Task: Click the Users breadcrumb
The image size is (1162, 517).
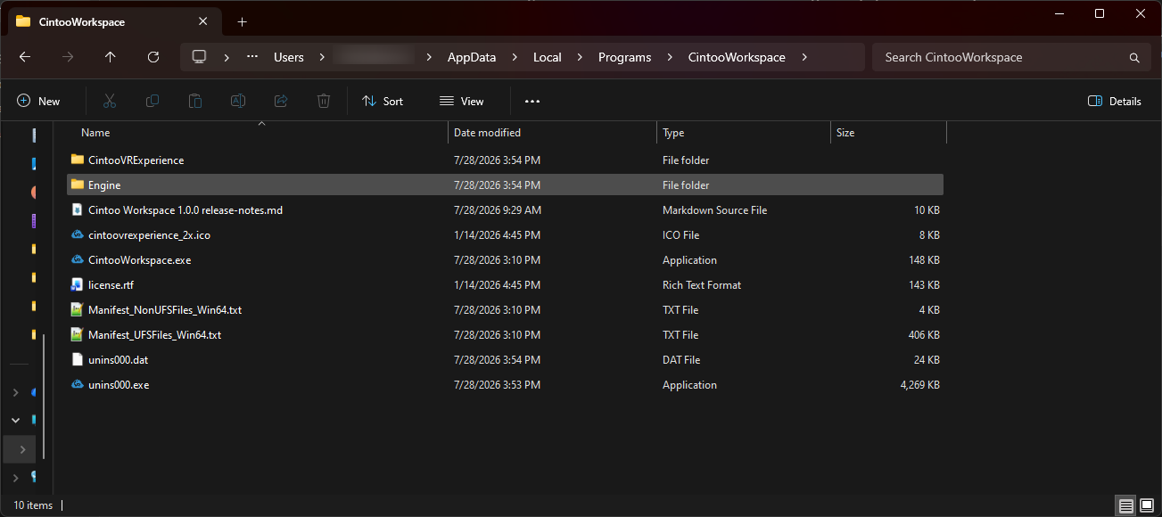Action: 289,57
